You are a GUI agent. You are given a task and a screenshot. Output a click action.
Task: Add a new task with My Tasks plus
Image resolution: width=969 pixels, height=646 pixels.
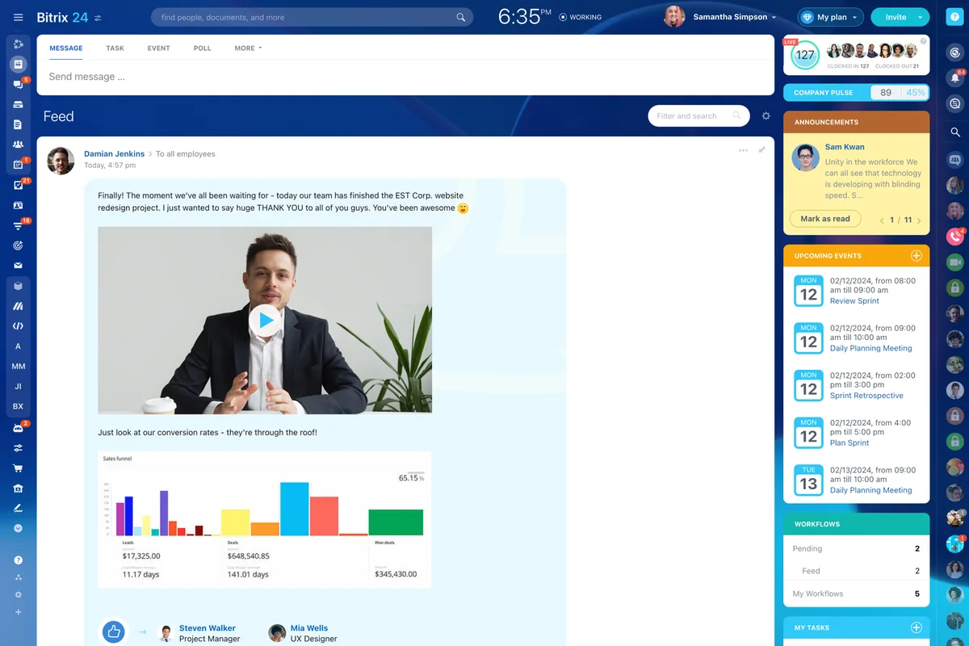coord(916,627)
